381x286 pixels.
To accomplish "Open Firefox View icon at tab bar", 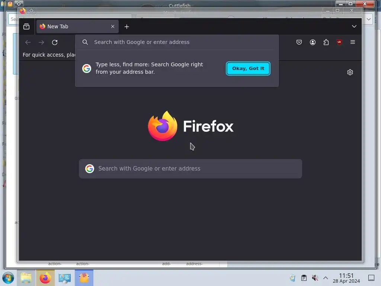I will (x=26, y=26).
